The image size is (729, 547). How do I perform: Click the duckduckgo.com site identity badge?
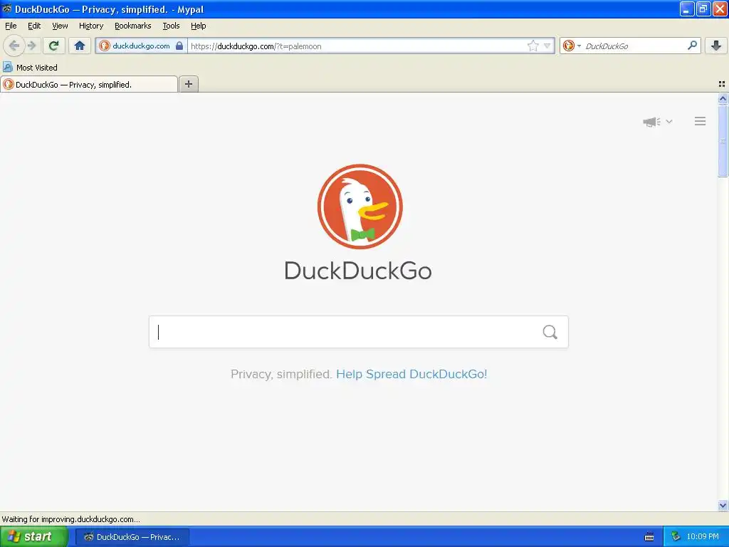point(141,46)
